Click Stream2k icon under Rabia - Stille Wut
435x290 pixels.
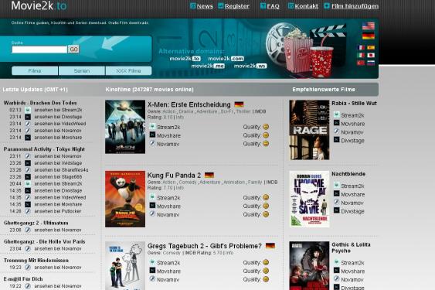click(x=337, y=114)
